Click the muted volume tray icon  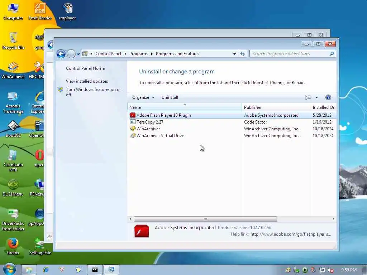331,270
